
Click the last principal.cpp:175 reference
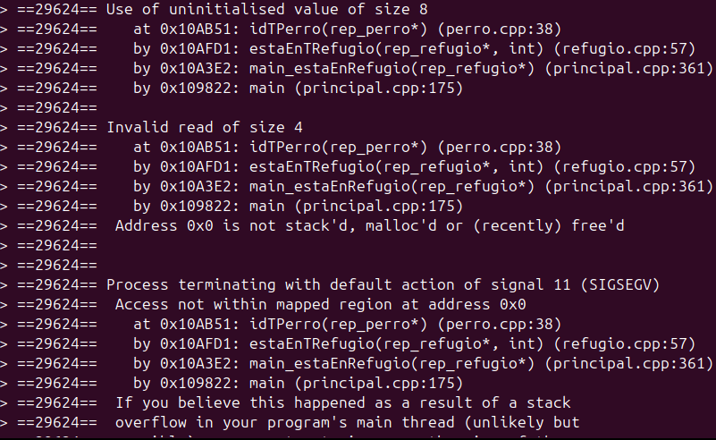378,384
